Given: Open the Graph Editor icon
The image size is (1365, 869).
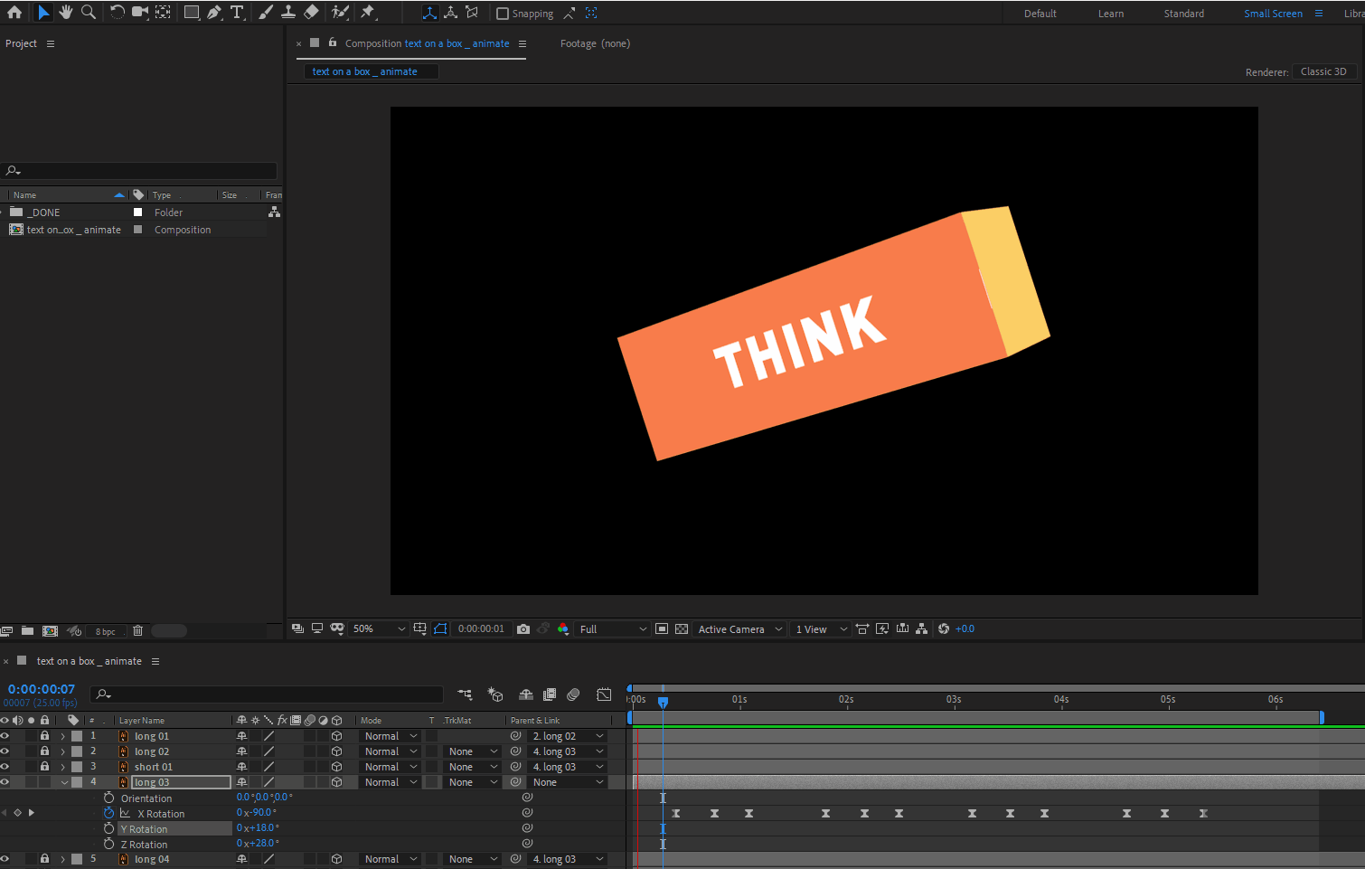Looking at the screenshot, I should click(604, 694).
